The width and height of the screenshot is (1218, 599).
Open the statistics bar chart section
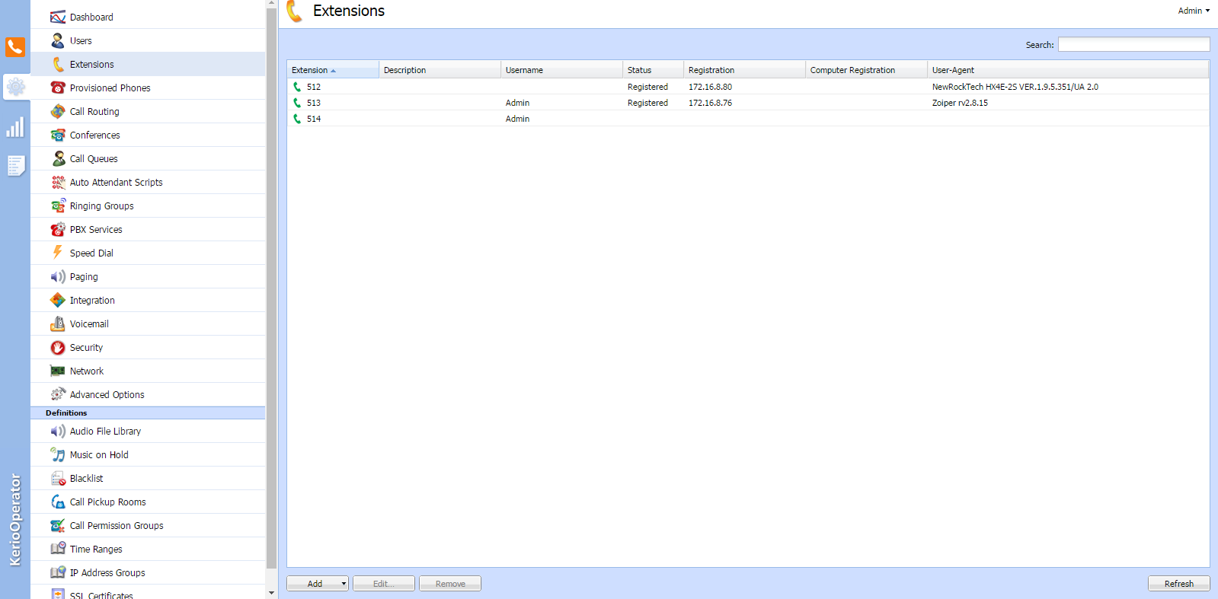click(15, 127)
